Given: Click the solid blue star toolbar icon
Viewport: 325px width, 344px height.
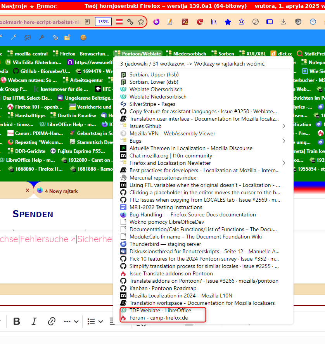Looking at the screenshot, I should pyautogui.click(x=228, y=22).
